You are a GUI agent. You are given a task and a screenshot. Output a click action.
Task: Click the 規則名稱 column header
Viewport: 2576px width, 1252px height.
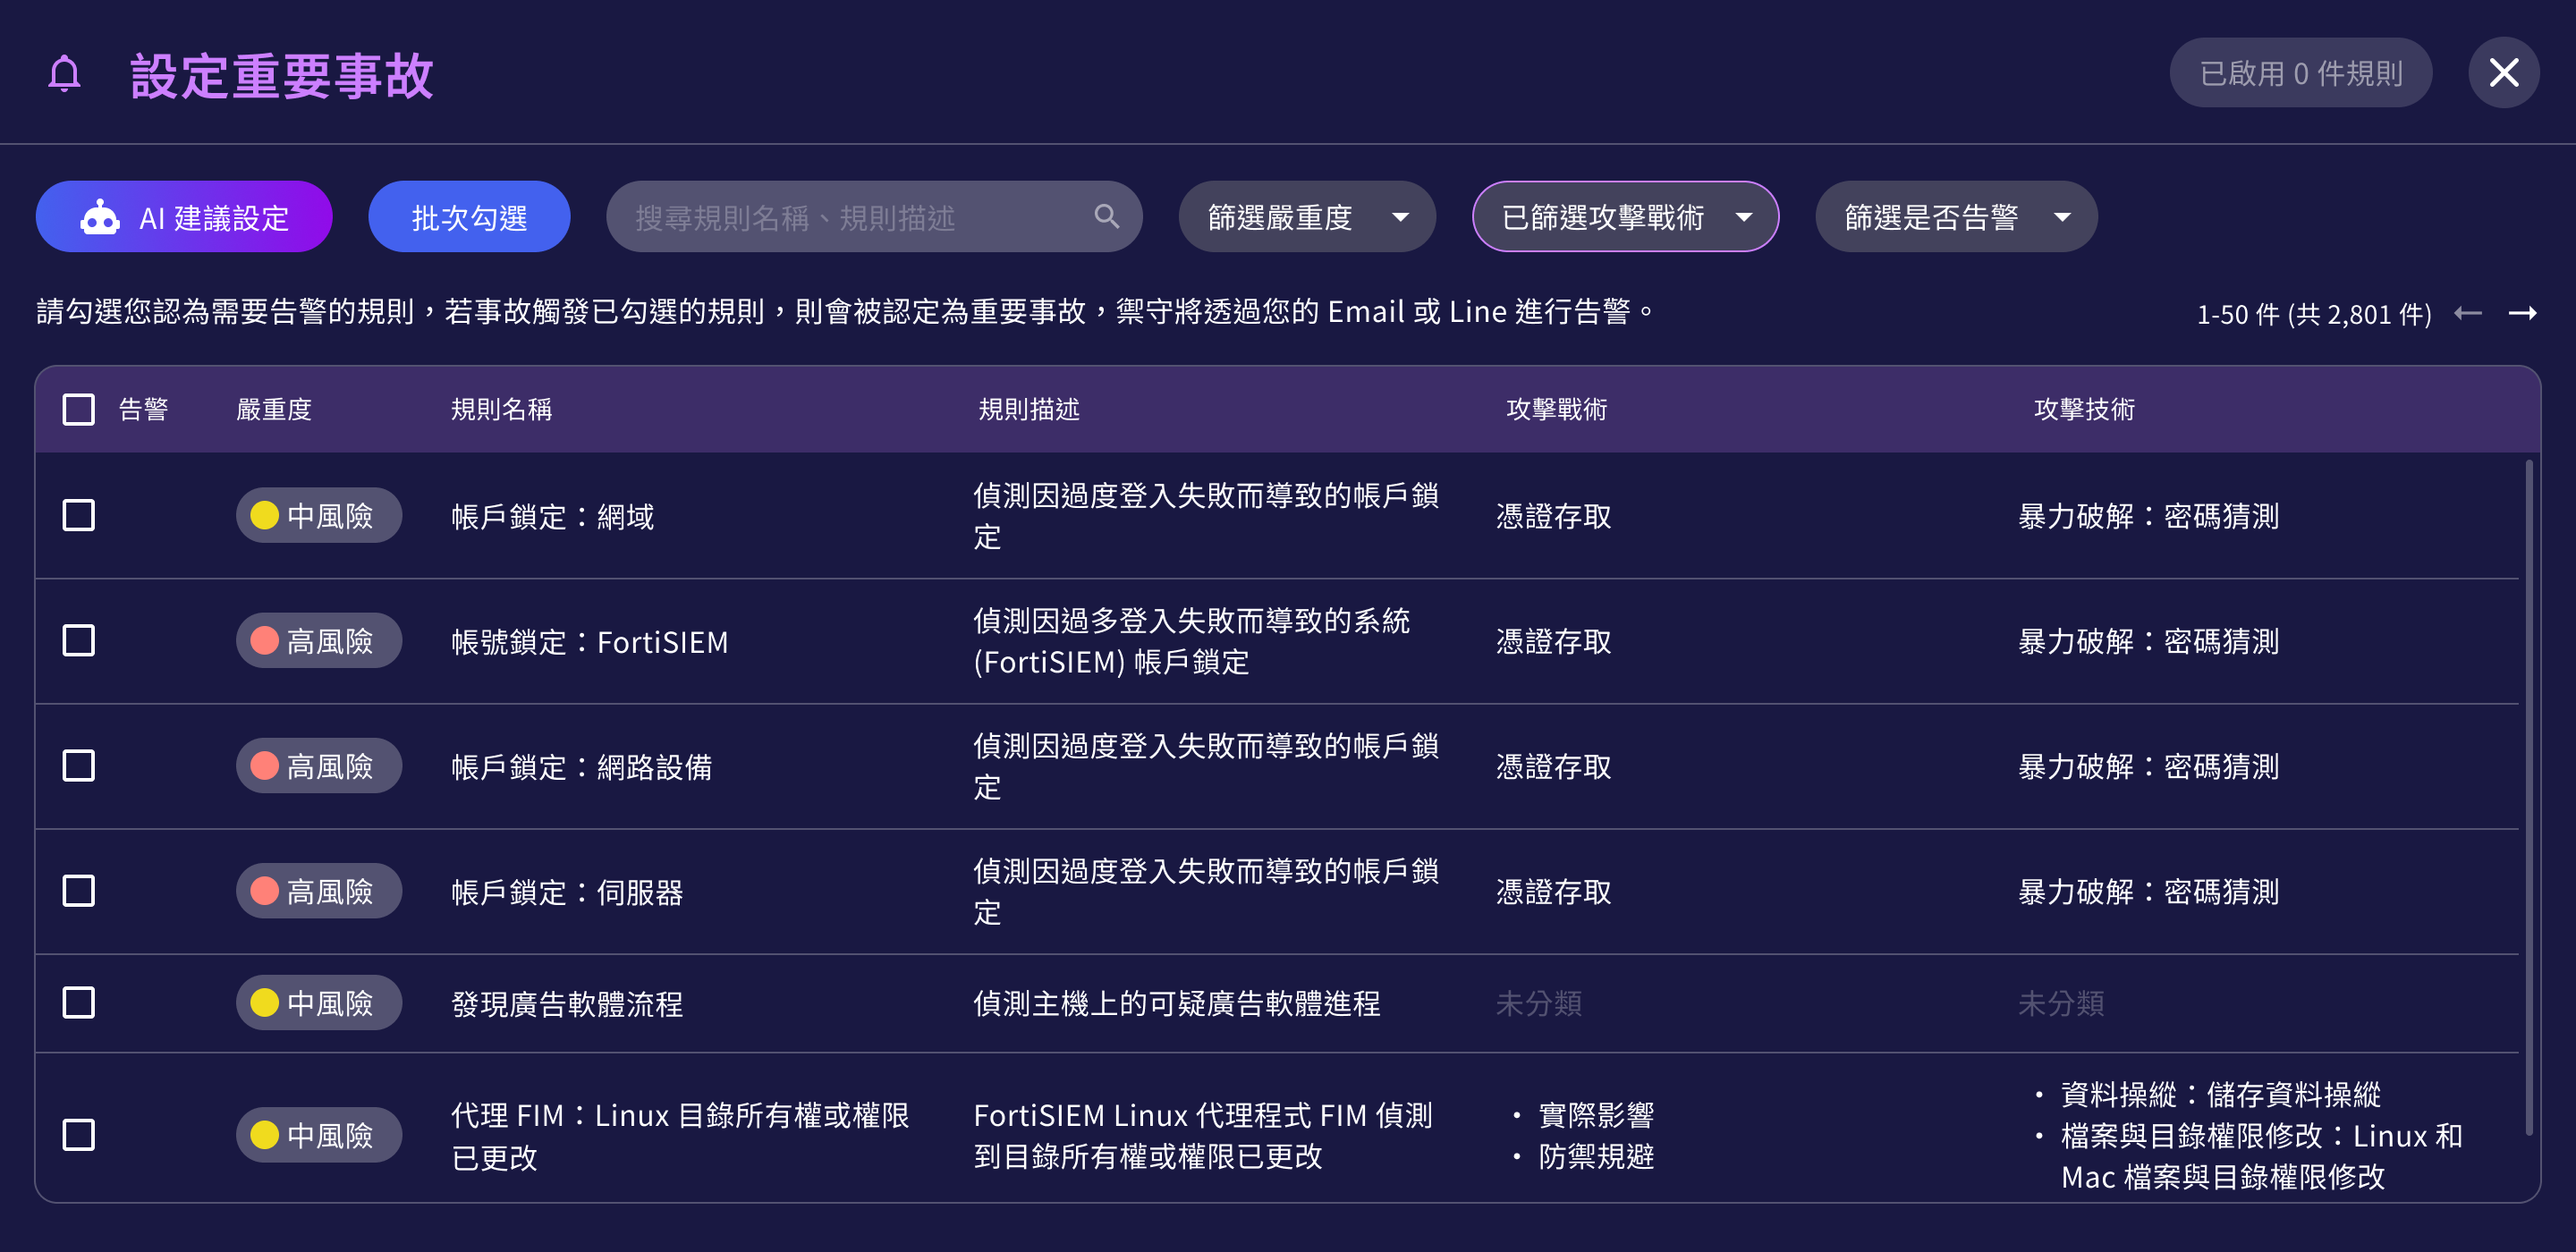[x=501, y=409]
